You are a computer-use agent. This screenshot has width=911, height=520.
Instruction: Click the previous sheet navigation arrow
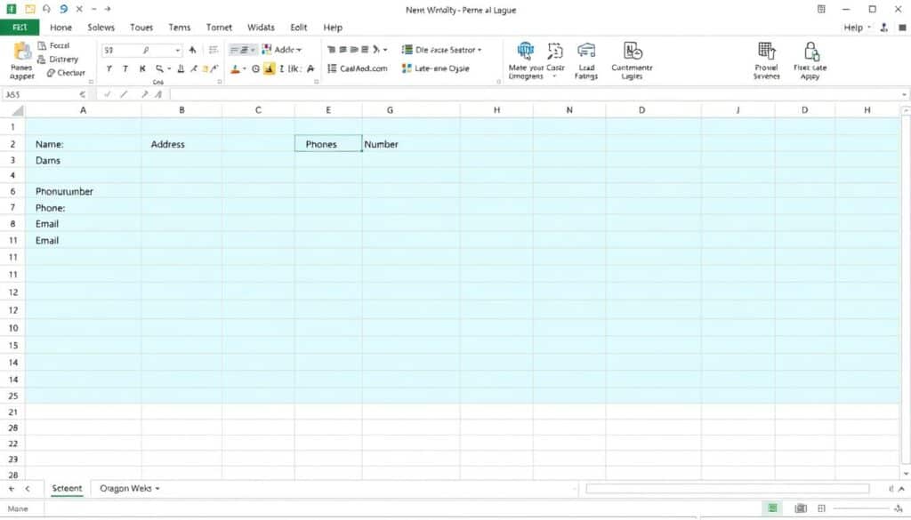click(x=28, y=489)
